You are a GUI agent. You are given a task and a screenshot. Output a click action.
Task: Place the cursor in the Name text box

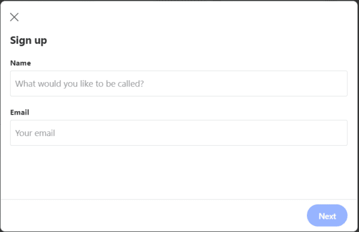click(x=179, y=83)
